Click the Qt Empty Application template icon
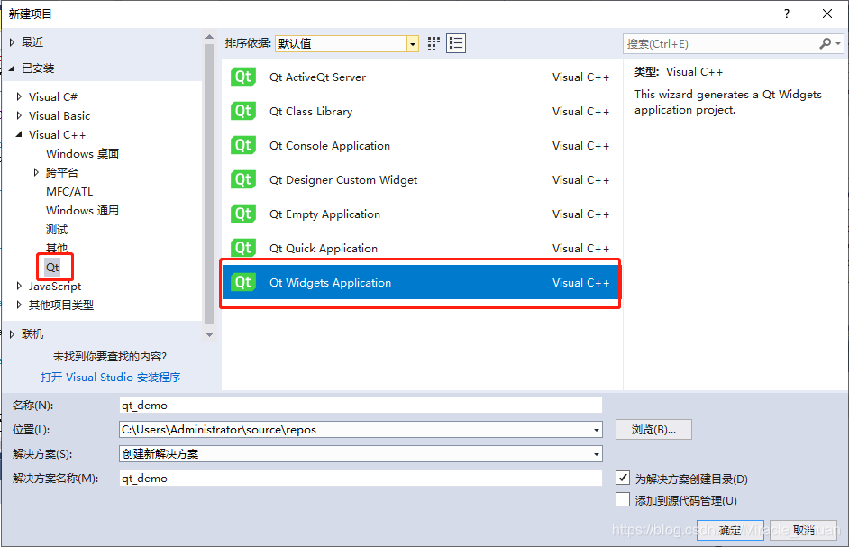 click(243, 214)
